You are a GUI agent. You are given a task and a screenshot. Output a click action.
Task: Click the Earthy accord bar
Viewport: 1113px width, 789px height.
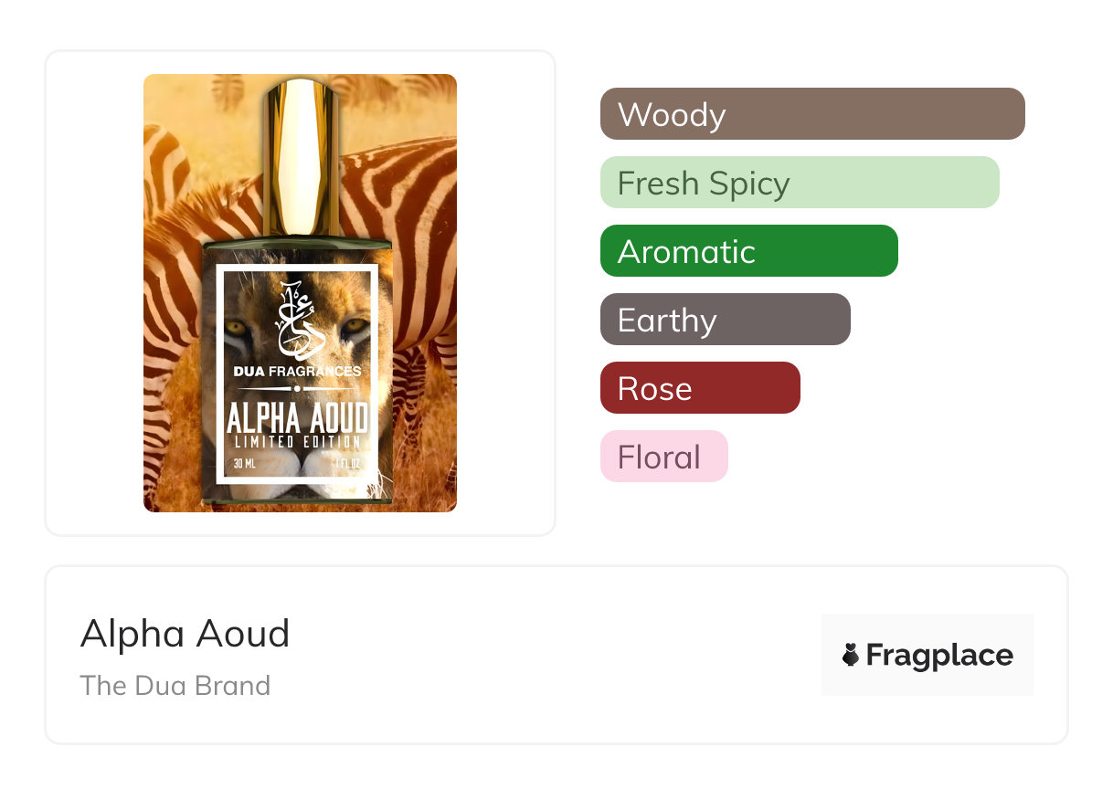pos(726,320)
